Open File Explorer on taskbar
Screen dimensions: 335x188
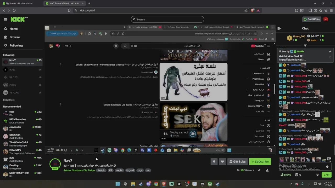[x=133, y=184]
